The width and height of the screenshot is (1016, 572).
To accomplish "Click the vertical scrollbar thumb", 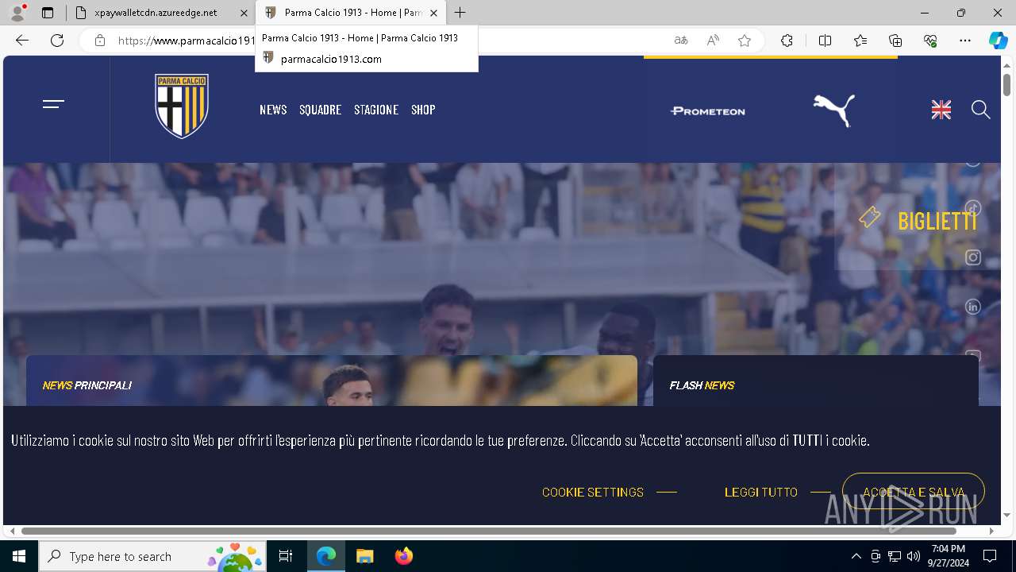I will click(1006, 84).
